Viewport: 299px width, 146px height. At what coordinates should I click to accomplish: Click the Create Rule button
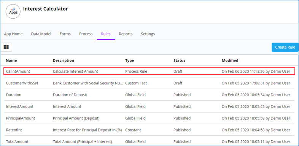coord(285,47)
